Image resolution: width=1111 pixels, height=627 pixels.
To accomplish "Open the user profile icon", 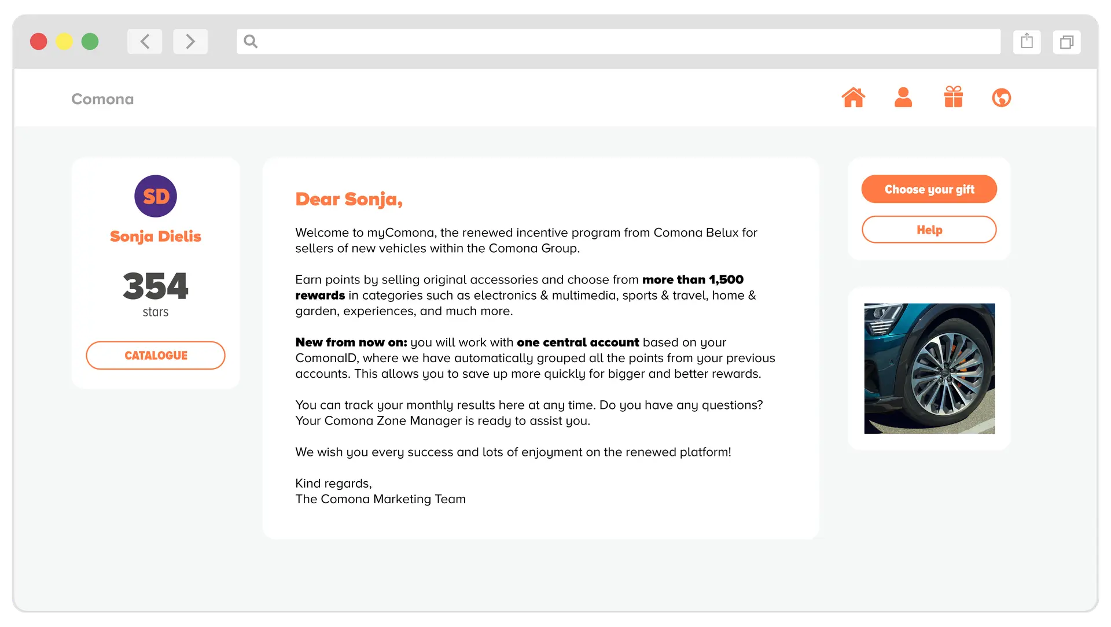I will (903, 98).
